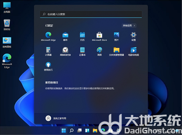Select Recycle Bin (回收站) desktop icon
The width and height of the screenshot is (182, 135).
pos(7,25)
